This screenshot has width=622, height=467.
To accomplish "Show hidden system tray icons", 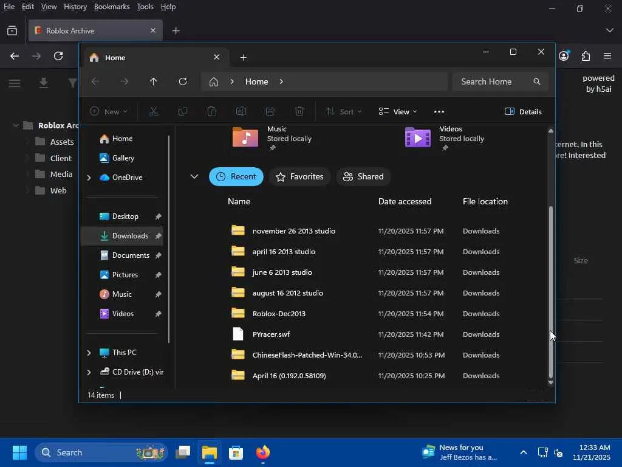I will click(x=523, y=452).
